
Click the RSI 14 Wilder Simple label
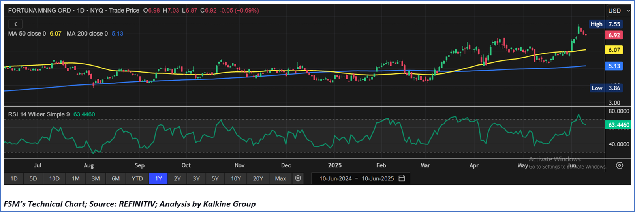[x=39, y=114]
